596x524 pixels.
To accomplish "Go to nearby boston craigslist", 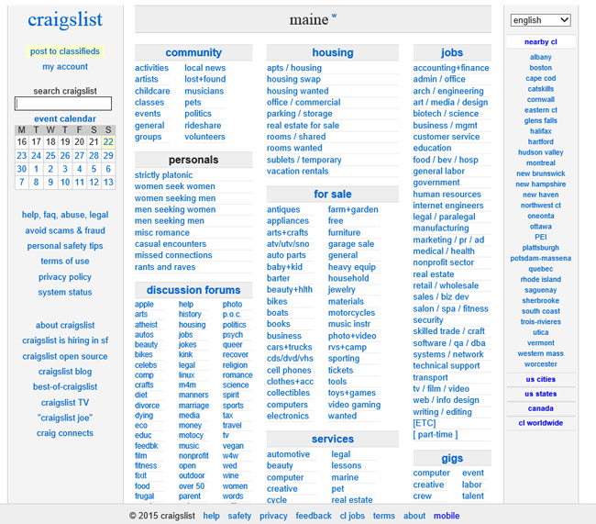I will [x=540, y=68].
